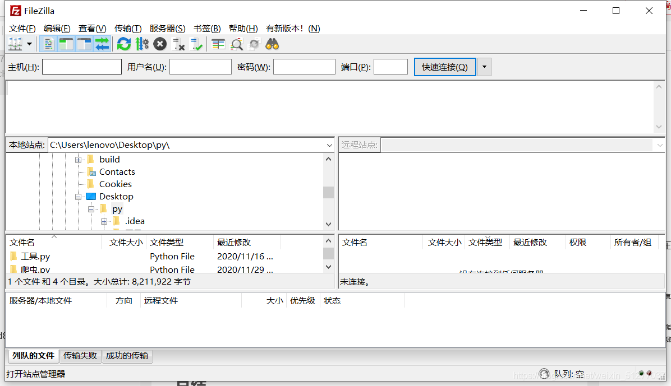Screen dimensions: 671x386
Task: Open the 帮助(H) menu
Action: pyautogui.click(x=243, y=28)
